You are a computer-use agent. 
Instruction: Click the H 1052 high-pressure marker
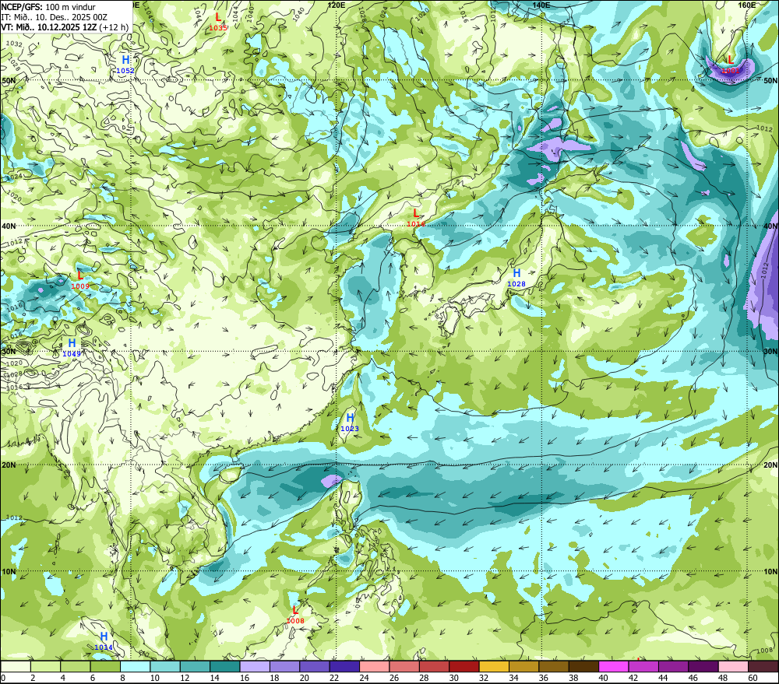coord(125,65)
